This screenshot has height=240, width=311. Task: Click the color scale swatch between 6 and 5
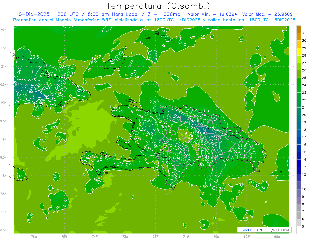tap(299, 223)
